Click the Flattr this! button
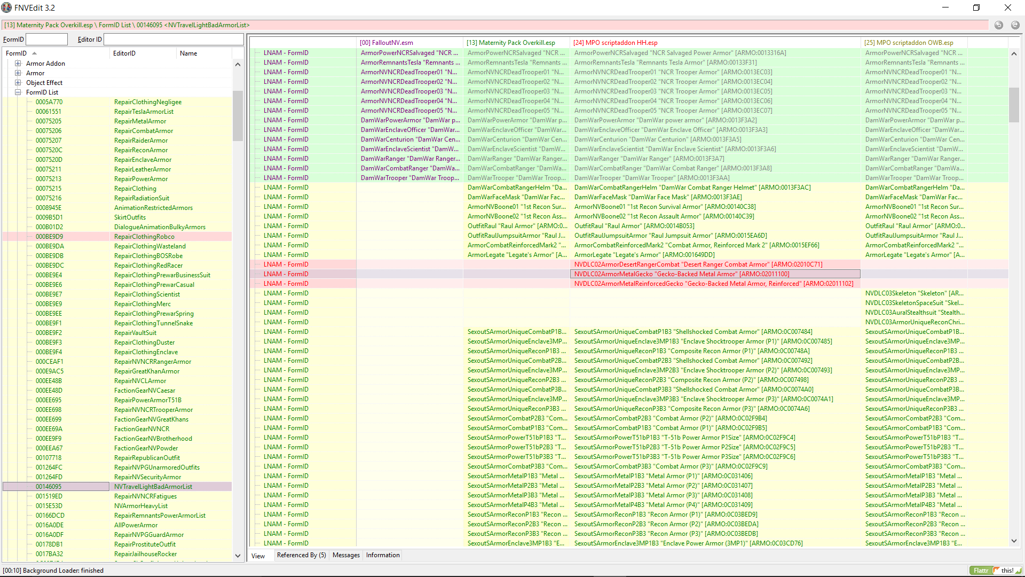Viewport: 1025px width, 577px height. point(995,570)
